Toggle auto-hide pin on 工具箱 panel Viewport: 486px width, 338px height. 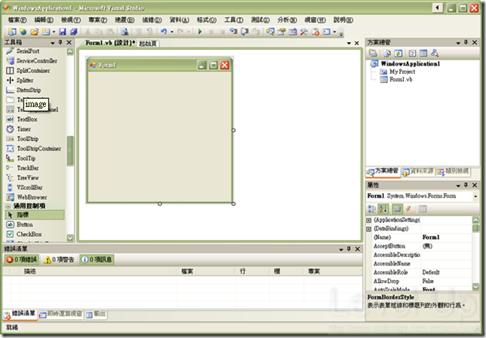tap(60, 42)
